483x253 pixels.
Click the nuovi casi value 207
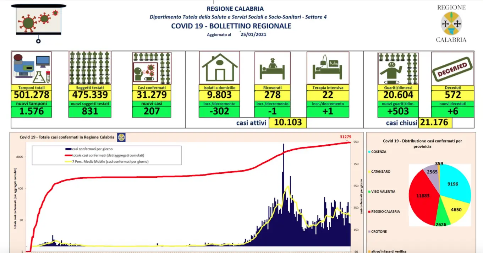pos(152,111)
